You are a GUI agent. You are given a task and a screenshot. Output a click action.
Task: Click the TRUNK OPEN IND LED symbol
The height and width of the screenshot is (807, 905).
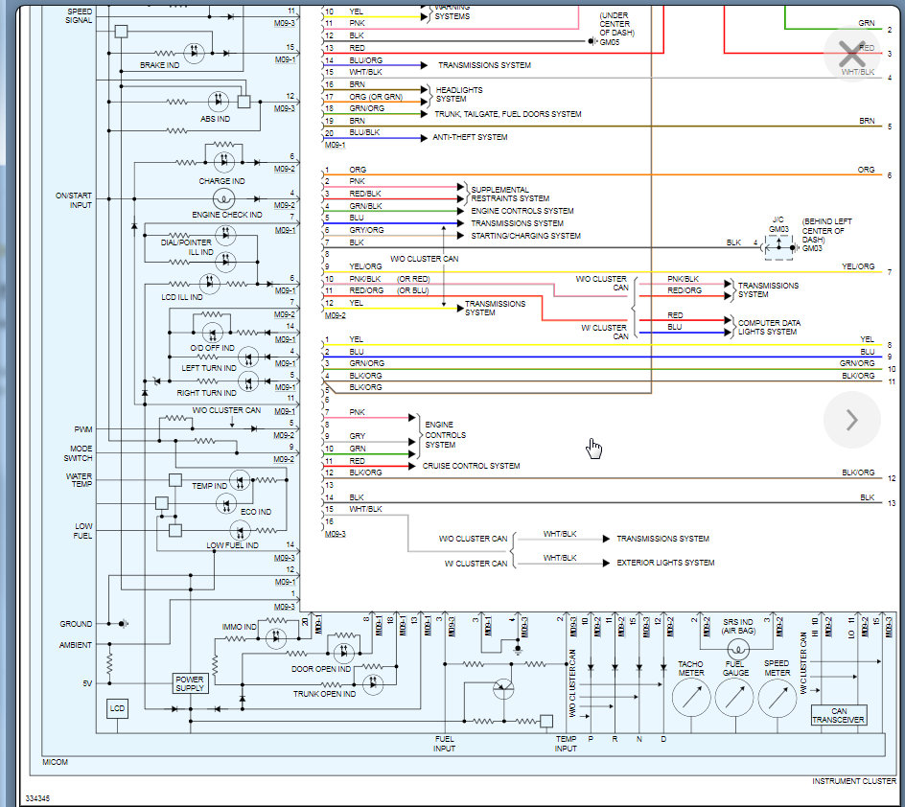(373, 683)
